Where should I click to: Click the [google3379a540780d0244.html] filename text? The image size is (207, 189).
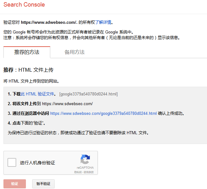(x=88, y=94)
